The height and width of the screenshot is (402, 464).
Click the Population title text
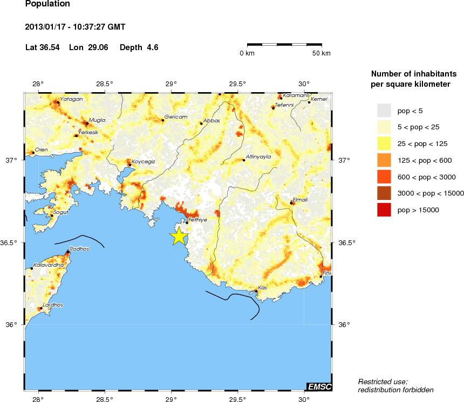47,4
